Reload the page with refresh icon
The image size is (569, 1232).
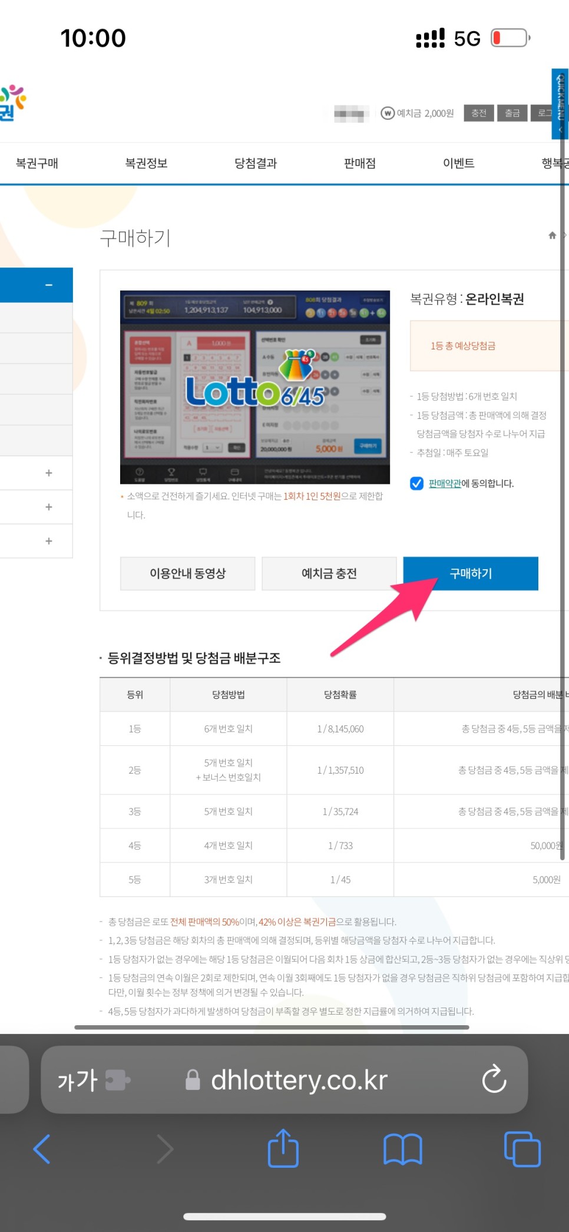(494, 1079)
